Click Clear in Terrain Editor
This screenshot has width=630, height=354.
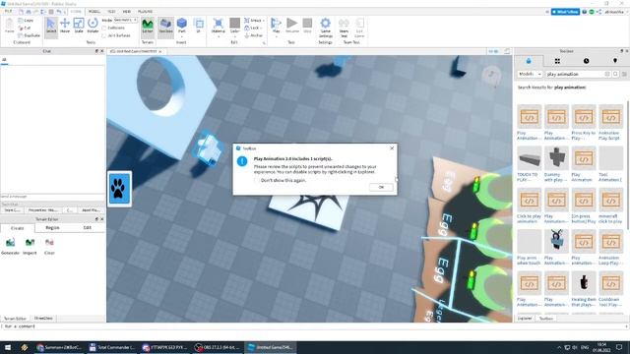pos(49,246)
